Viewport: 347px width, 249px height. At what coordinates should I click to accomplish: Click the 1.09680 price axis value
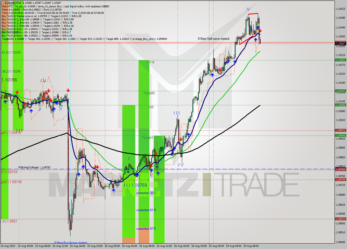pyautogui.click(x=340, y=195)
